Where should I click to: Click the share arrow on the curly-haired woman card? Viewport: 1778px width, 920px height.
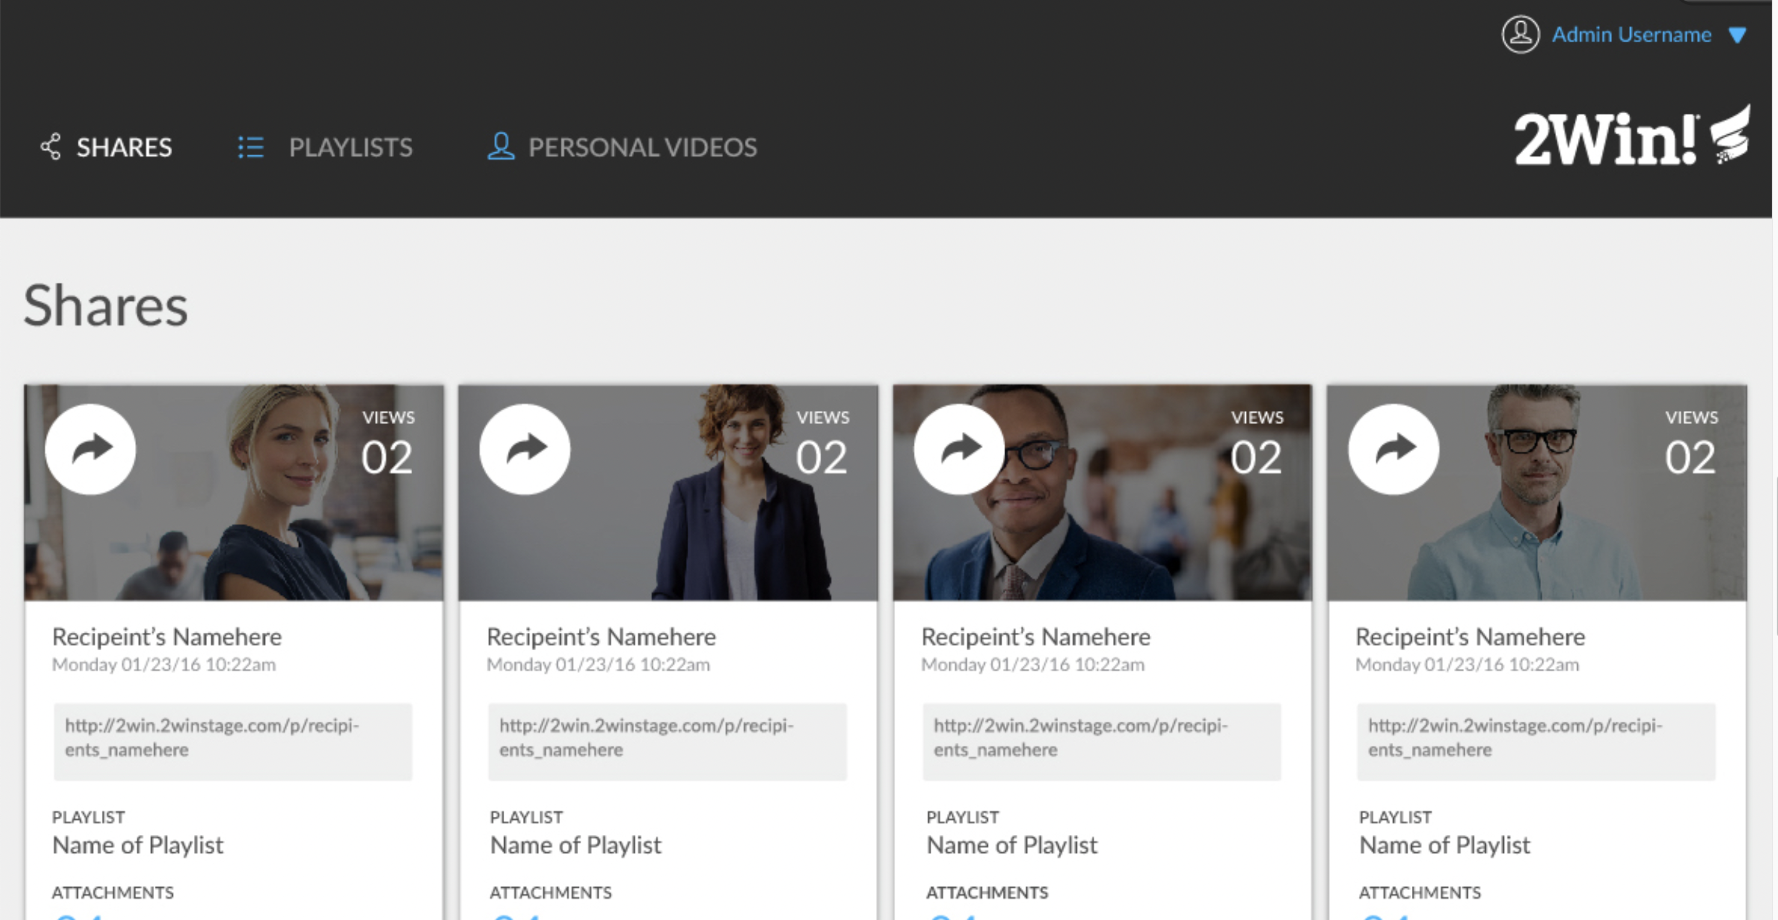(525, 449)
